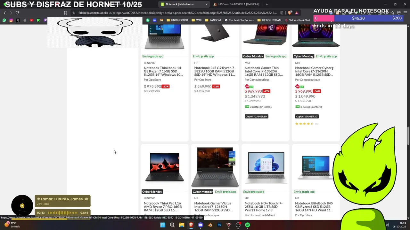Click the Brave Shields lion icon

(x=290, y=13)
